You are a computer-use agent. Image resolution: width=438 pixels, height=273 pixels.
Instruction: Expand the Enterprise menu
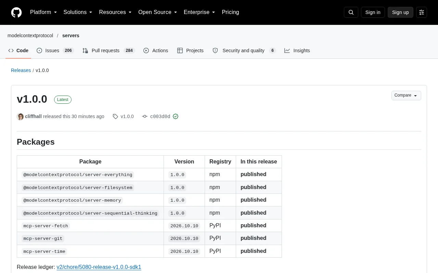[x=199, y=12]
